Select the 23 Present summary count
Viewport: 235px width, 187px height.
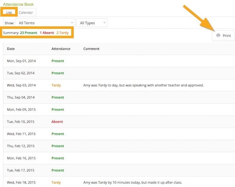pos(29,33)
